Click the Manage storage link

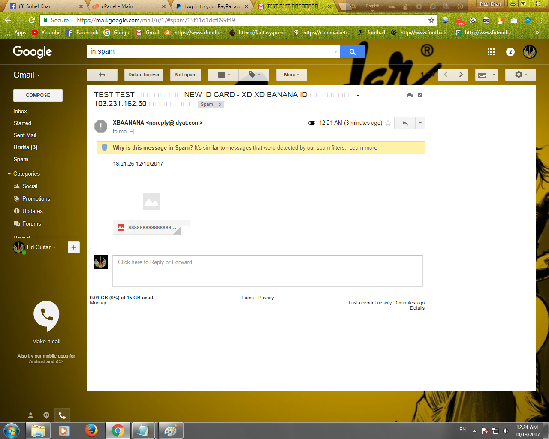click(99, 303)
